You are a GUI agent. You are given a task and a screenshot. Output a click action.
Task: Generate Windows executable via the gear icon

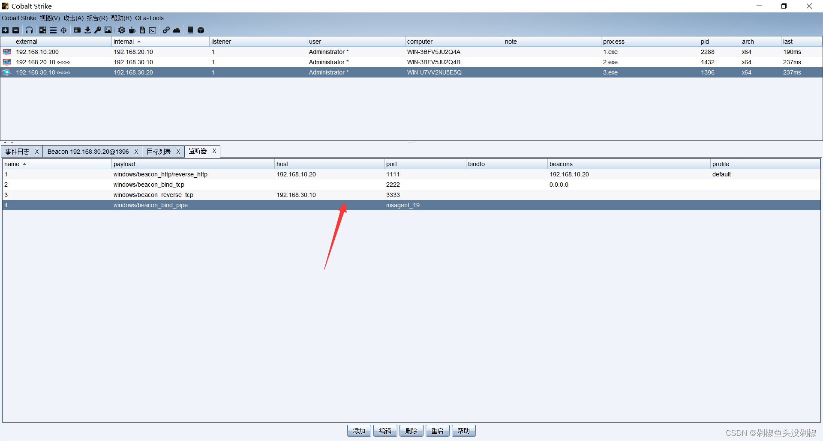[x=122, y=30]
